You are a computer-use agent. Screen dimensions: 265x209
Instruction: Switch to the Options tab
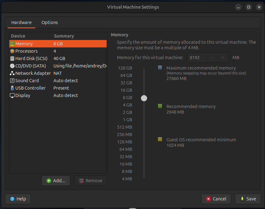coord(50,22)
